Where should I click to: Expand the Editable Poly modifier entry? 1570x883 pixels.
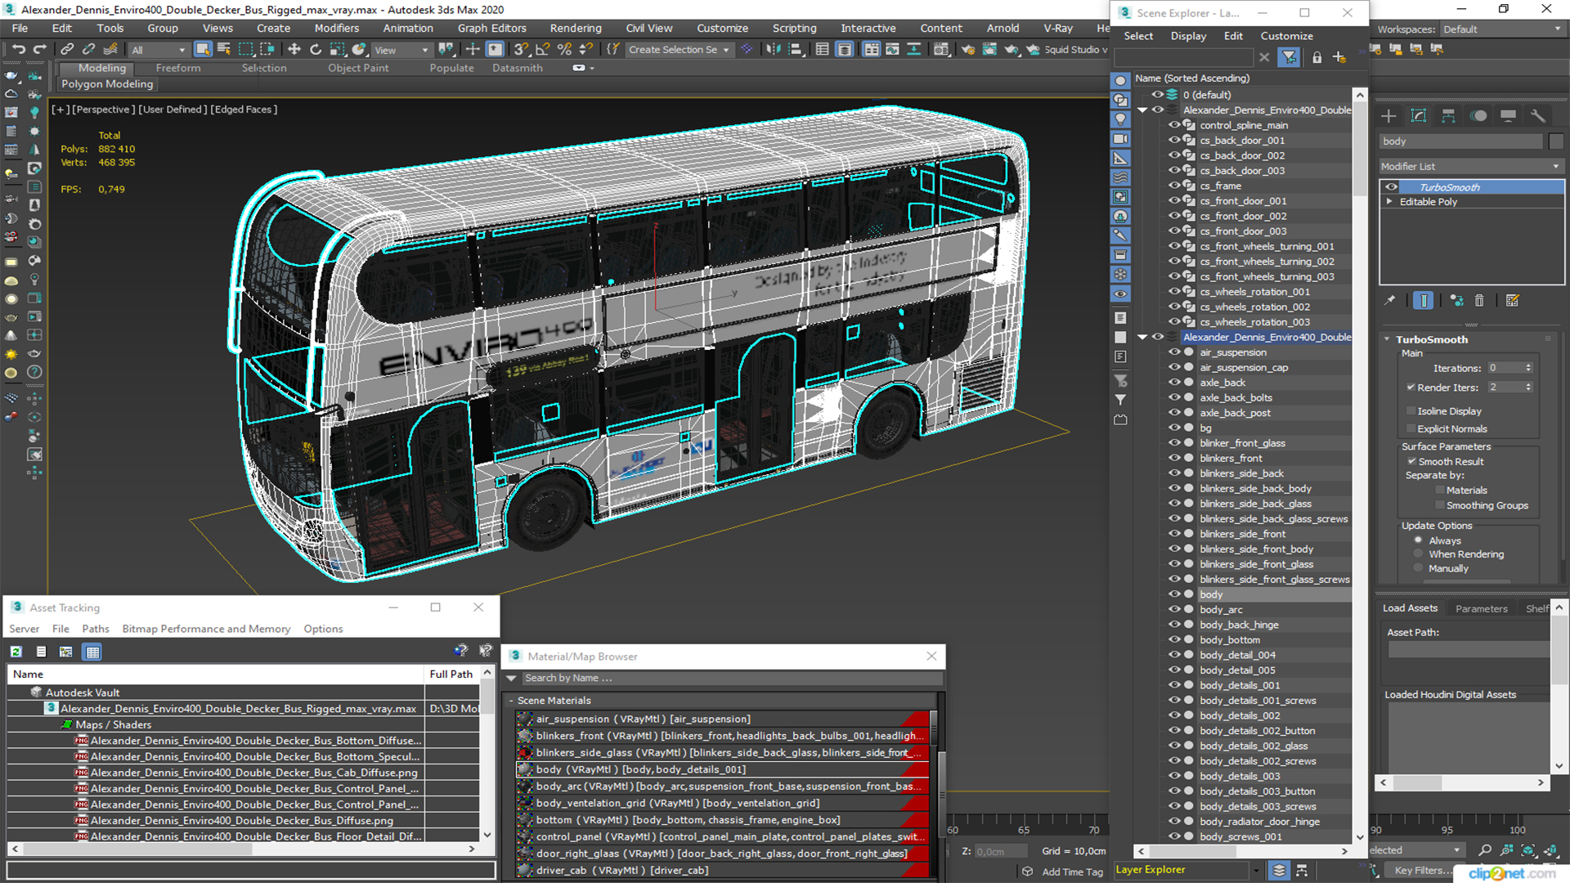pos(1389,202)
